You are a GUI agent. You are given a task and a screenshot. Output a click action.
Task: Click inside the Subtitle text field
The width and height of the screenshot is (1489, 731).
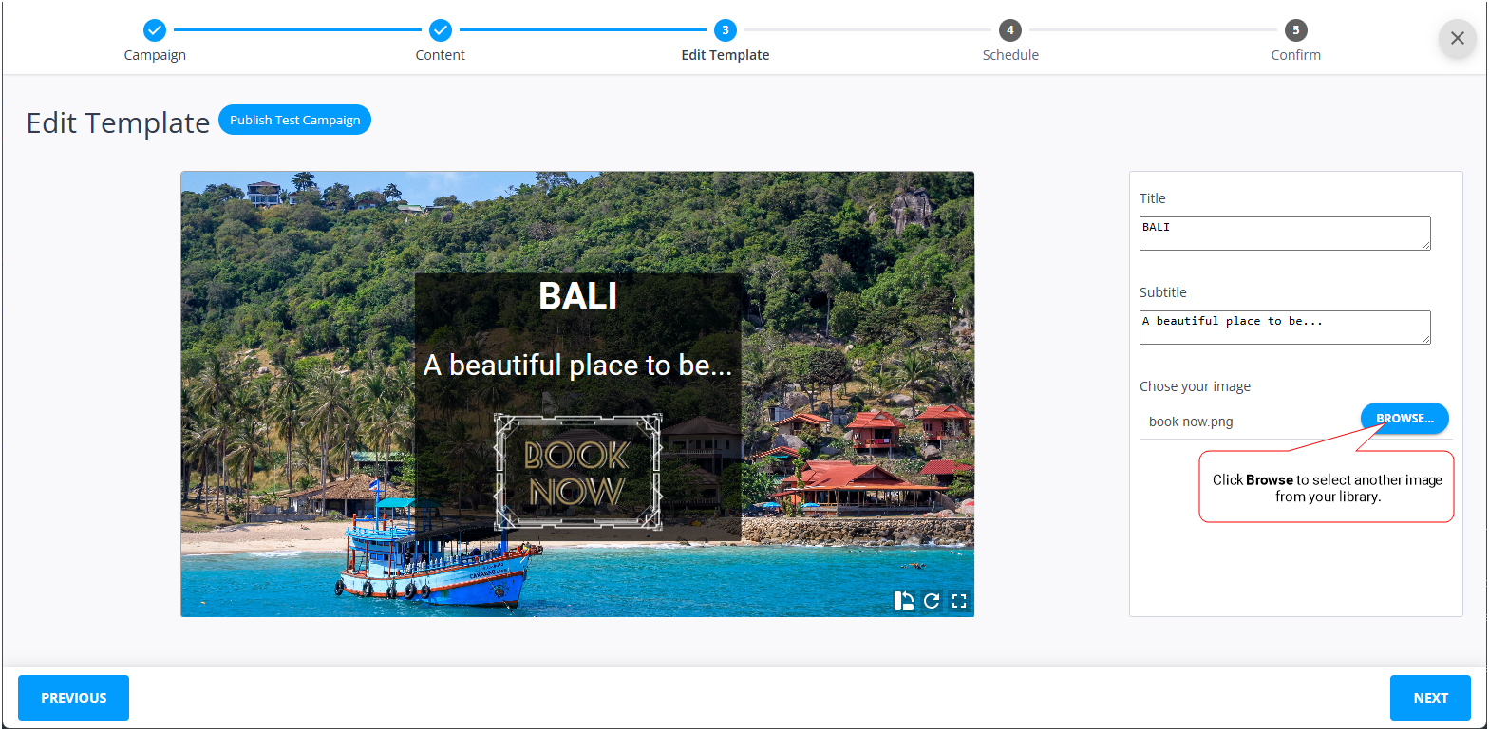[x=1284, y=328]
